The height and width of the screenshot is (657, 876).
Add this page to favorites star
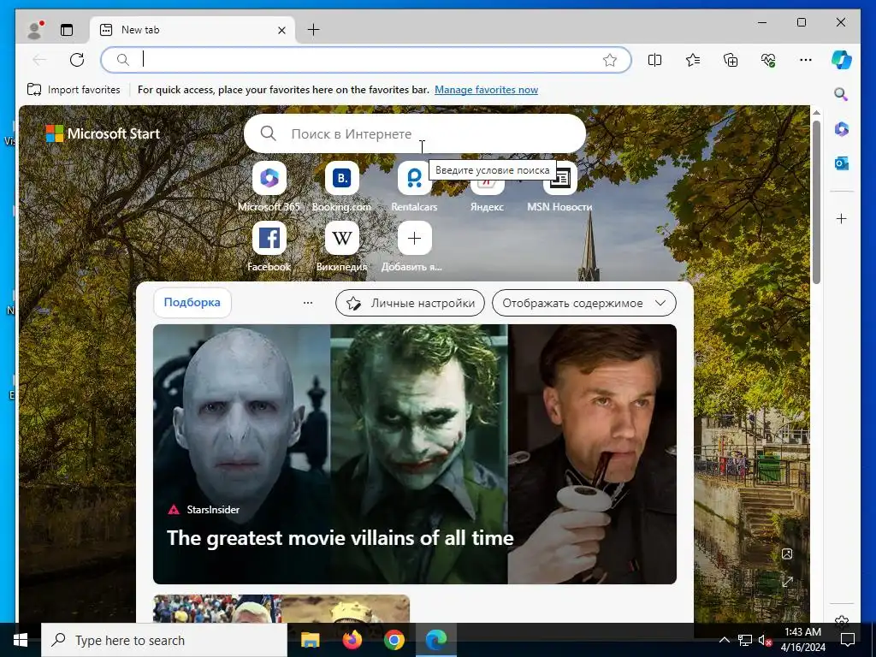(610, 60)
